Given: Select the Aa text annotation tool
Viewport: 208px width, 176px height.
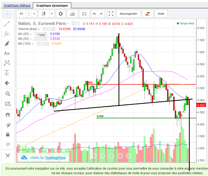Looking at the screenshot, I should (x=7, y=53).
